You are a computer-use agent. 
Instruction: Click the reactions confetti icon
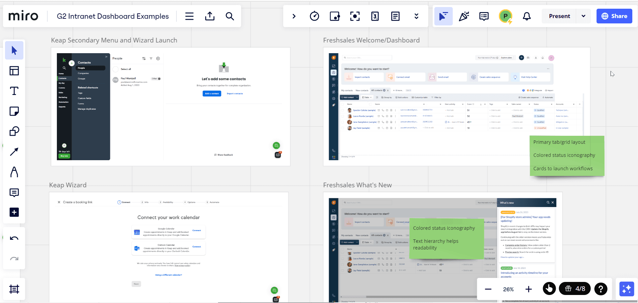(464, 16)
